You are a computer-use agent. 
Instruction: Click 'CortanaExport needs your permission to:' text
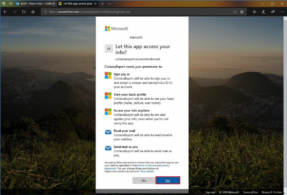pyautogui.click(x=133, y=67)
